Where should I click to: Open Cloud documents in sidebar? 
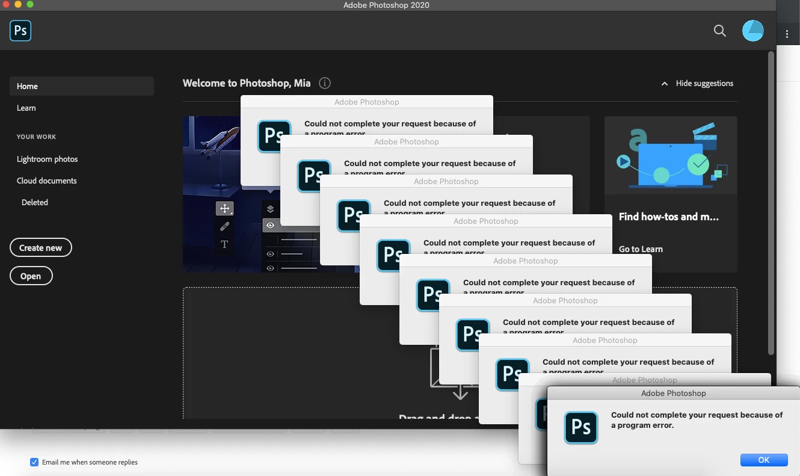(47, 181)
